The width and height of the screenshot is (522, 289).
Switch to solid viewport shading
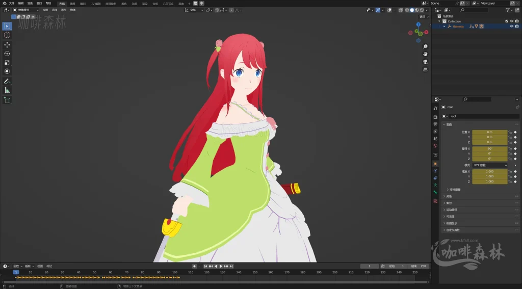(412, 10)
